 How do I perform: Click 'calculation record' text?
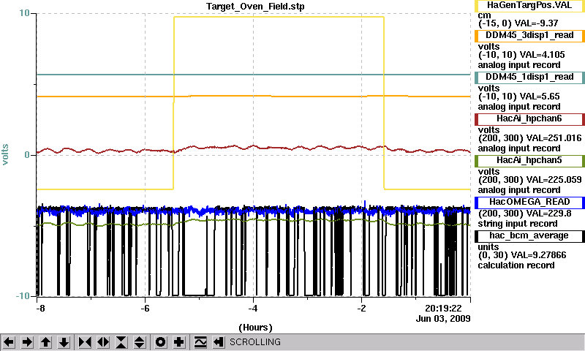[x=516, y=265]
